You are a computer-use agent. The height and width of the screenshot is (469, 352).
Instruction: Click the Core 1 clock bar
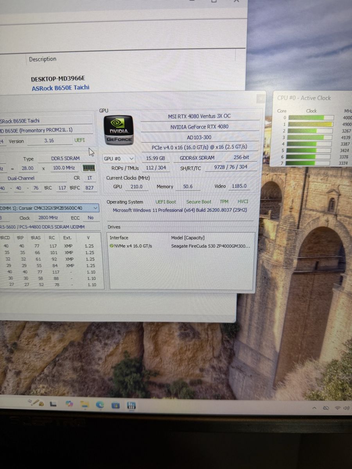(311, 124)
